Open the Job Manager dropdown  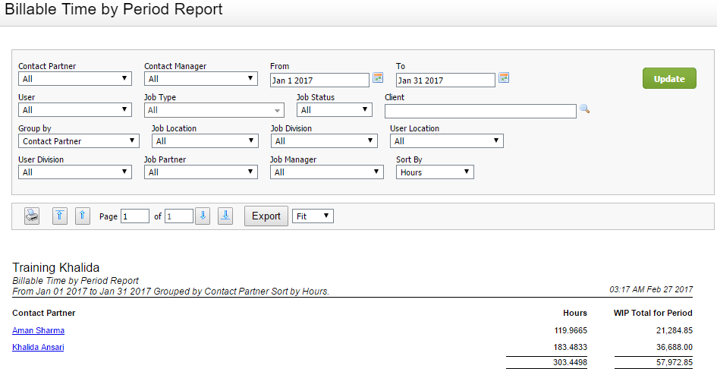point(327,172)
